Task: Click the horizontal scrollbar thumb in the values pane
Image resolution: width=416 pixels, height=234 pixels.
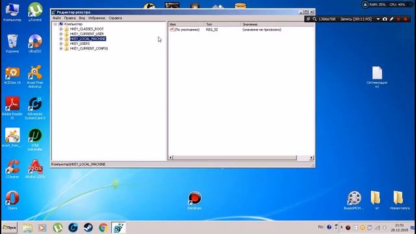Action: click(x=235, y=158)
